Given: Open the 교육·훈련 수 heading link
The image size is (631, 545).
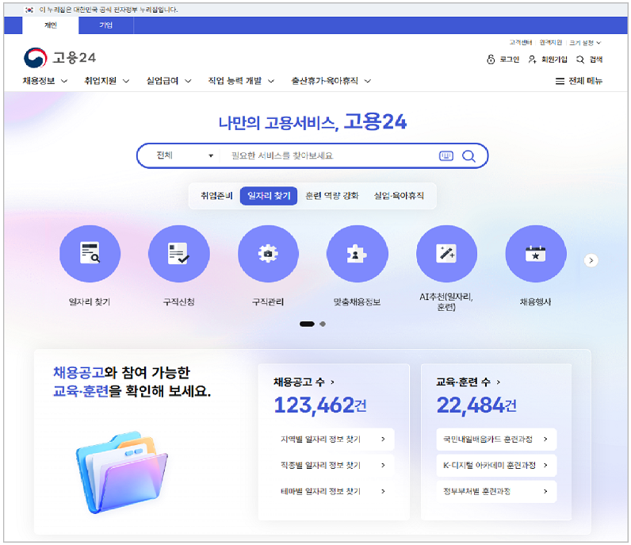Looking at the screenshot, I should tap(468, 382).
